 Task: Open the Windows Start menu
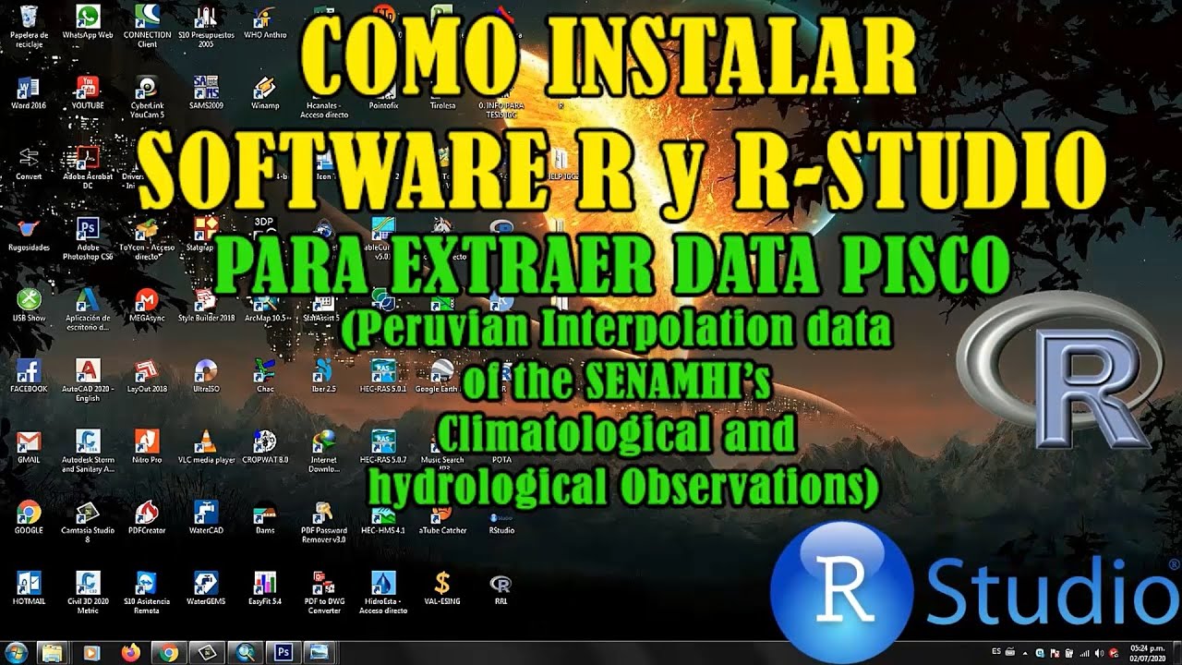[16, 653]
